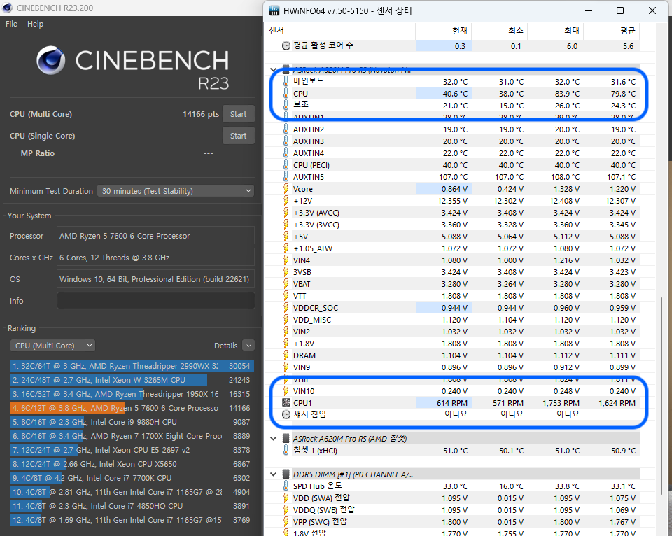This screenshot has width=672, height=536.
Task: Select ranking entry 6 AMD Ryzen 7 1700X
Action: pos(132,436)
